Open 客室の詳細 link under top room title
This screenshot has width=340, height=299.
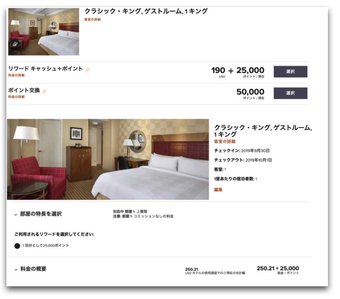pyautogui.click(x=93, y=19)
